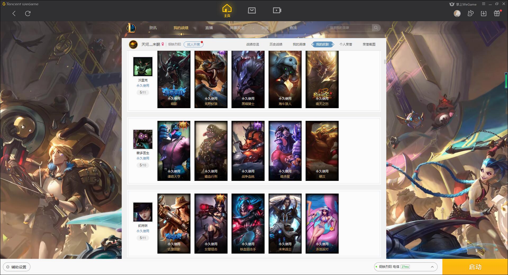Switch to 战绩总览 sub-tab
The image size is (508, 275).
tap(253, 44)
